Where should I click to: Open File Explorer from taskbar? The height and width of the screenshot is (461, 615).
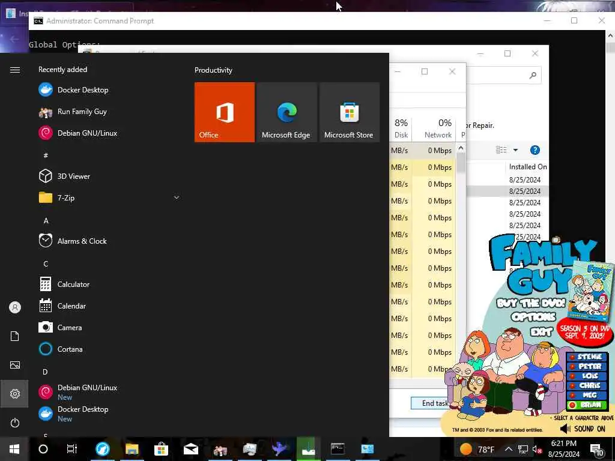[x=132, y=449]
